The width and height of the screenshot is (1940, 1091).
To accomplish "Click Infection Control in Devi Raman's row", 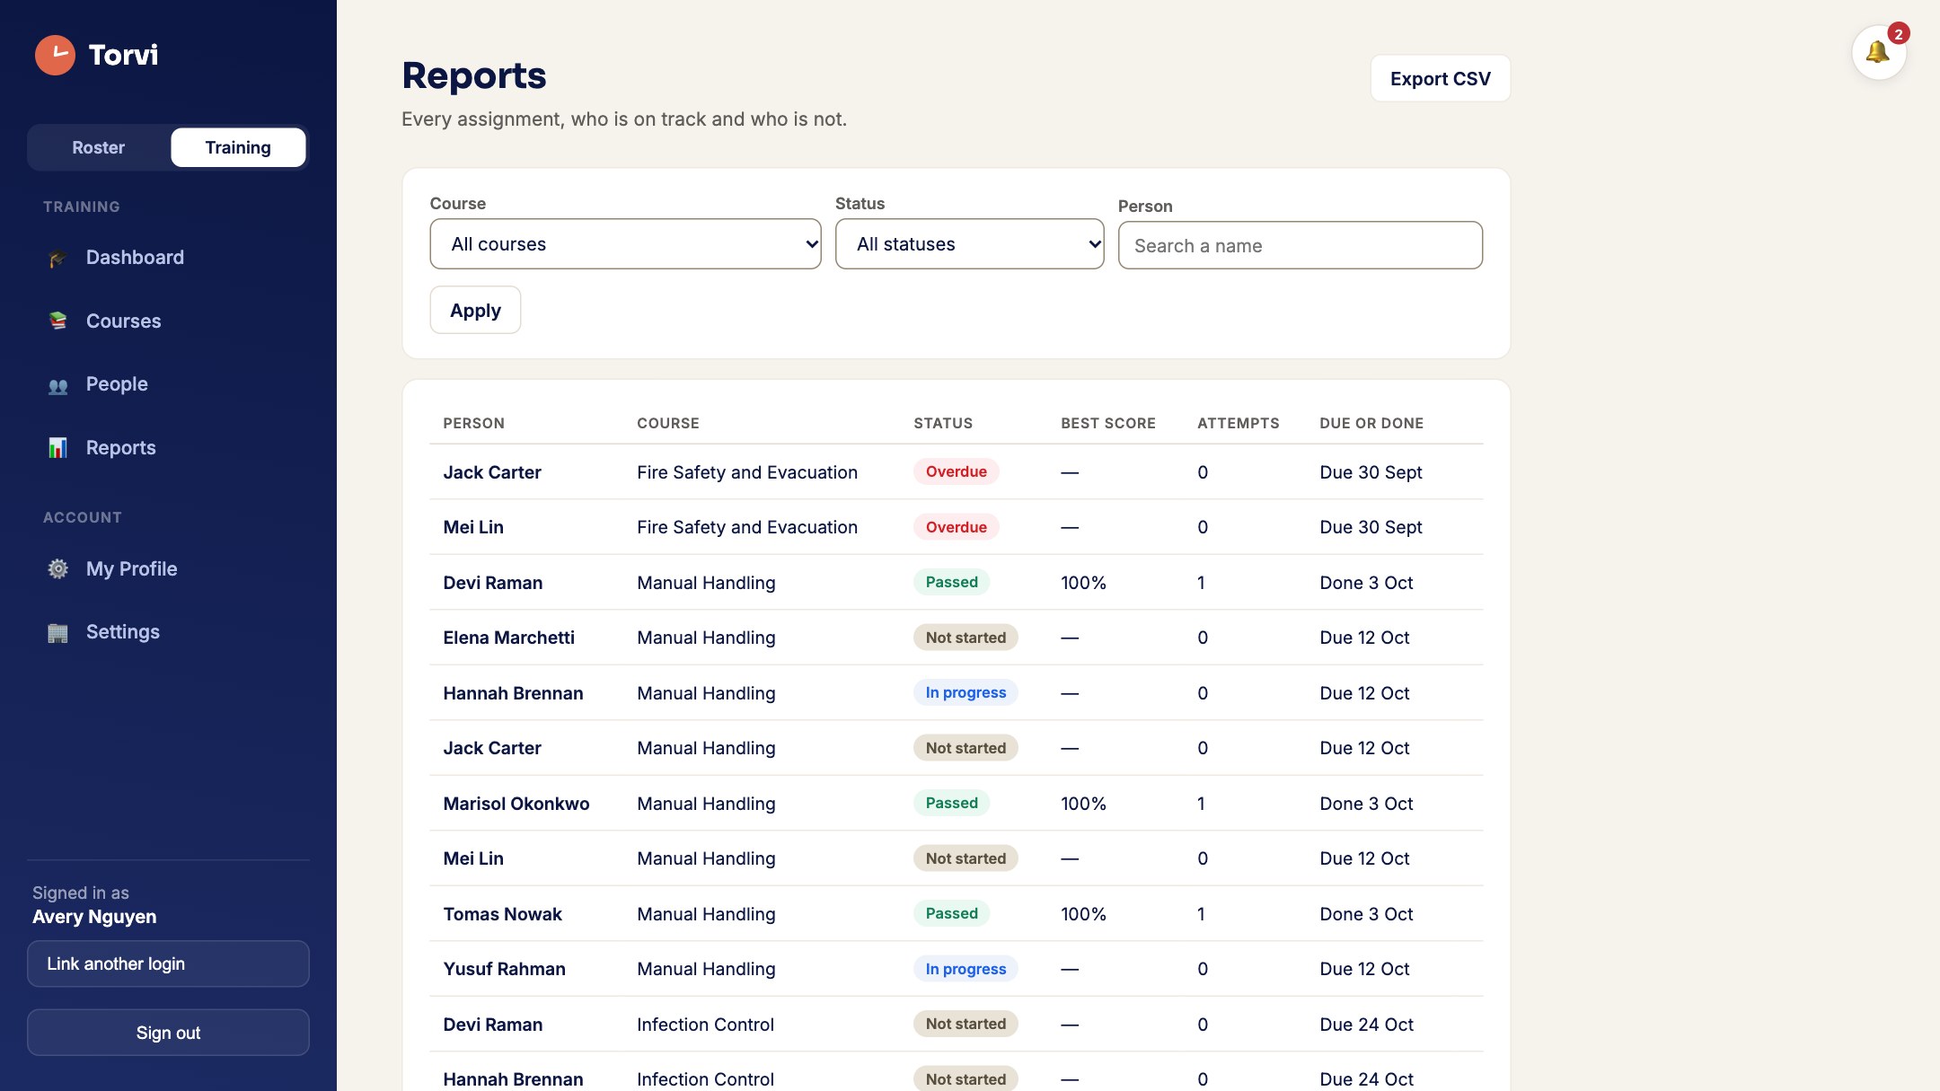I will tap(705, 1025).
